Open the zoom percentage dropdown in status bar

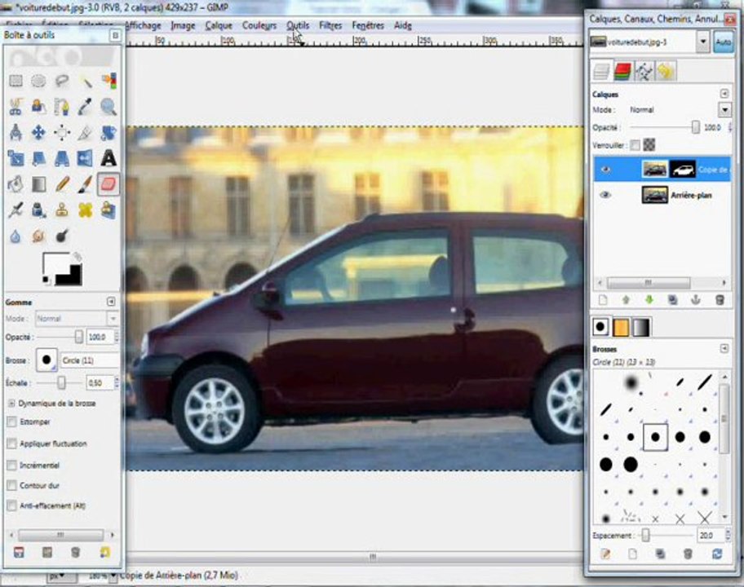(x=113, y=576)
